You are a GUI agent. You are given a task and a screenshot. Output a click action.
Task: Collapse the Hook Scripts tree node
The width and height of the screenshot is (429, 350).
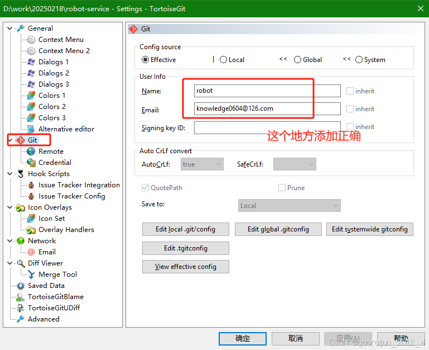pos(10,174)
